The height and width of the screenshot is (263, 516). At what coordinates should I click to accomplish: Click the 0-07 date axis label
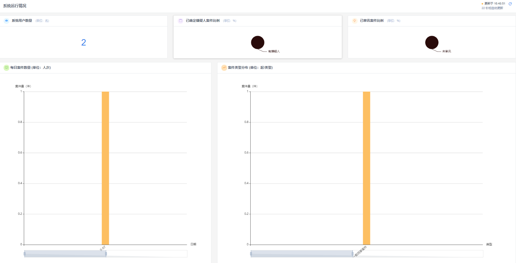pos(103,248)
